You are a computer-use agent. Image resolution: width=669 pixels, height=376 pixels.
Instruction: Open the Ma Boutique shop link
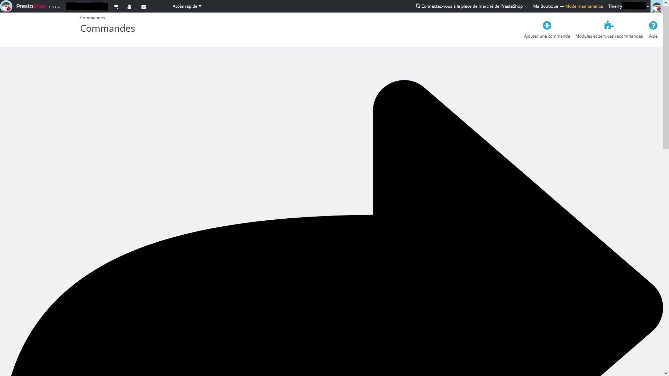pos(545,6)
